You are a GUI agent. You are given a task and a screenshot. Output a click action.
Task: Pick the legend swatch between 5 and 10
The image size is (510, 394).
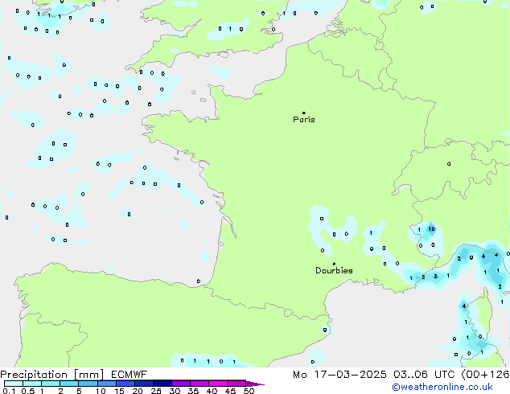pyautogui.click(x=88, y=384)
